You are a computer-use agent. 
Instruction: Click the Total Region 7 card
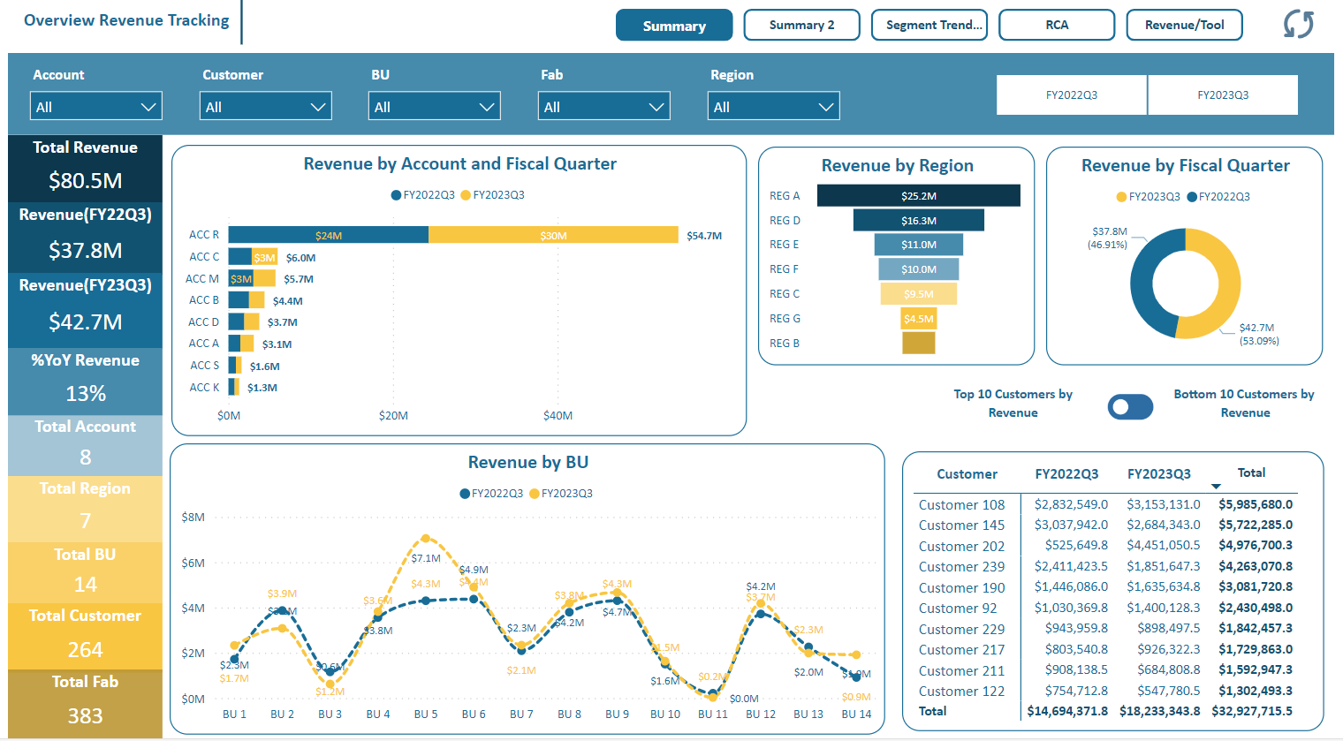tap(86, 508)
